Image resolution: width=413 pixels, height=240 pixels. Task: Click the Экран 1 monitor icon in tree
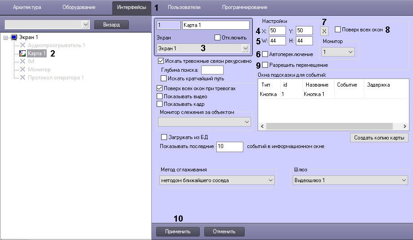click(x=13, y=37)
